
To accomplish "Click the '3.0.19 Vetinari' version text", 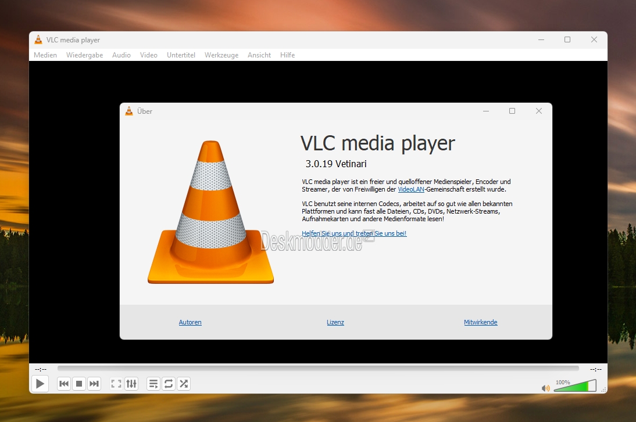I will click(x=336, y=164).
